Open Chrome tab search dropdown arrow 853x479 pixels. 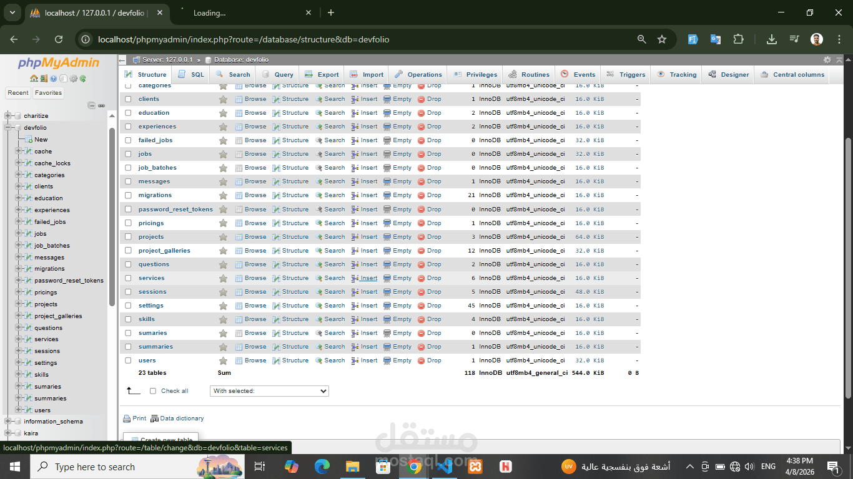click(x=12, y=12)
